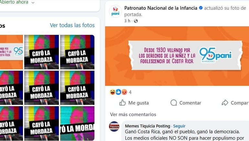Expand Ver más comentarios
249x141 pixels.
[133, 115]
